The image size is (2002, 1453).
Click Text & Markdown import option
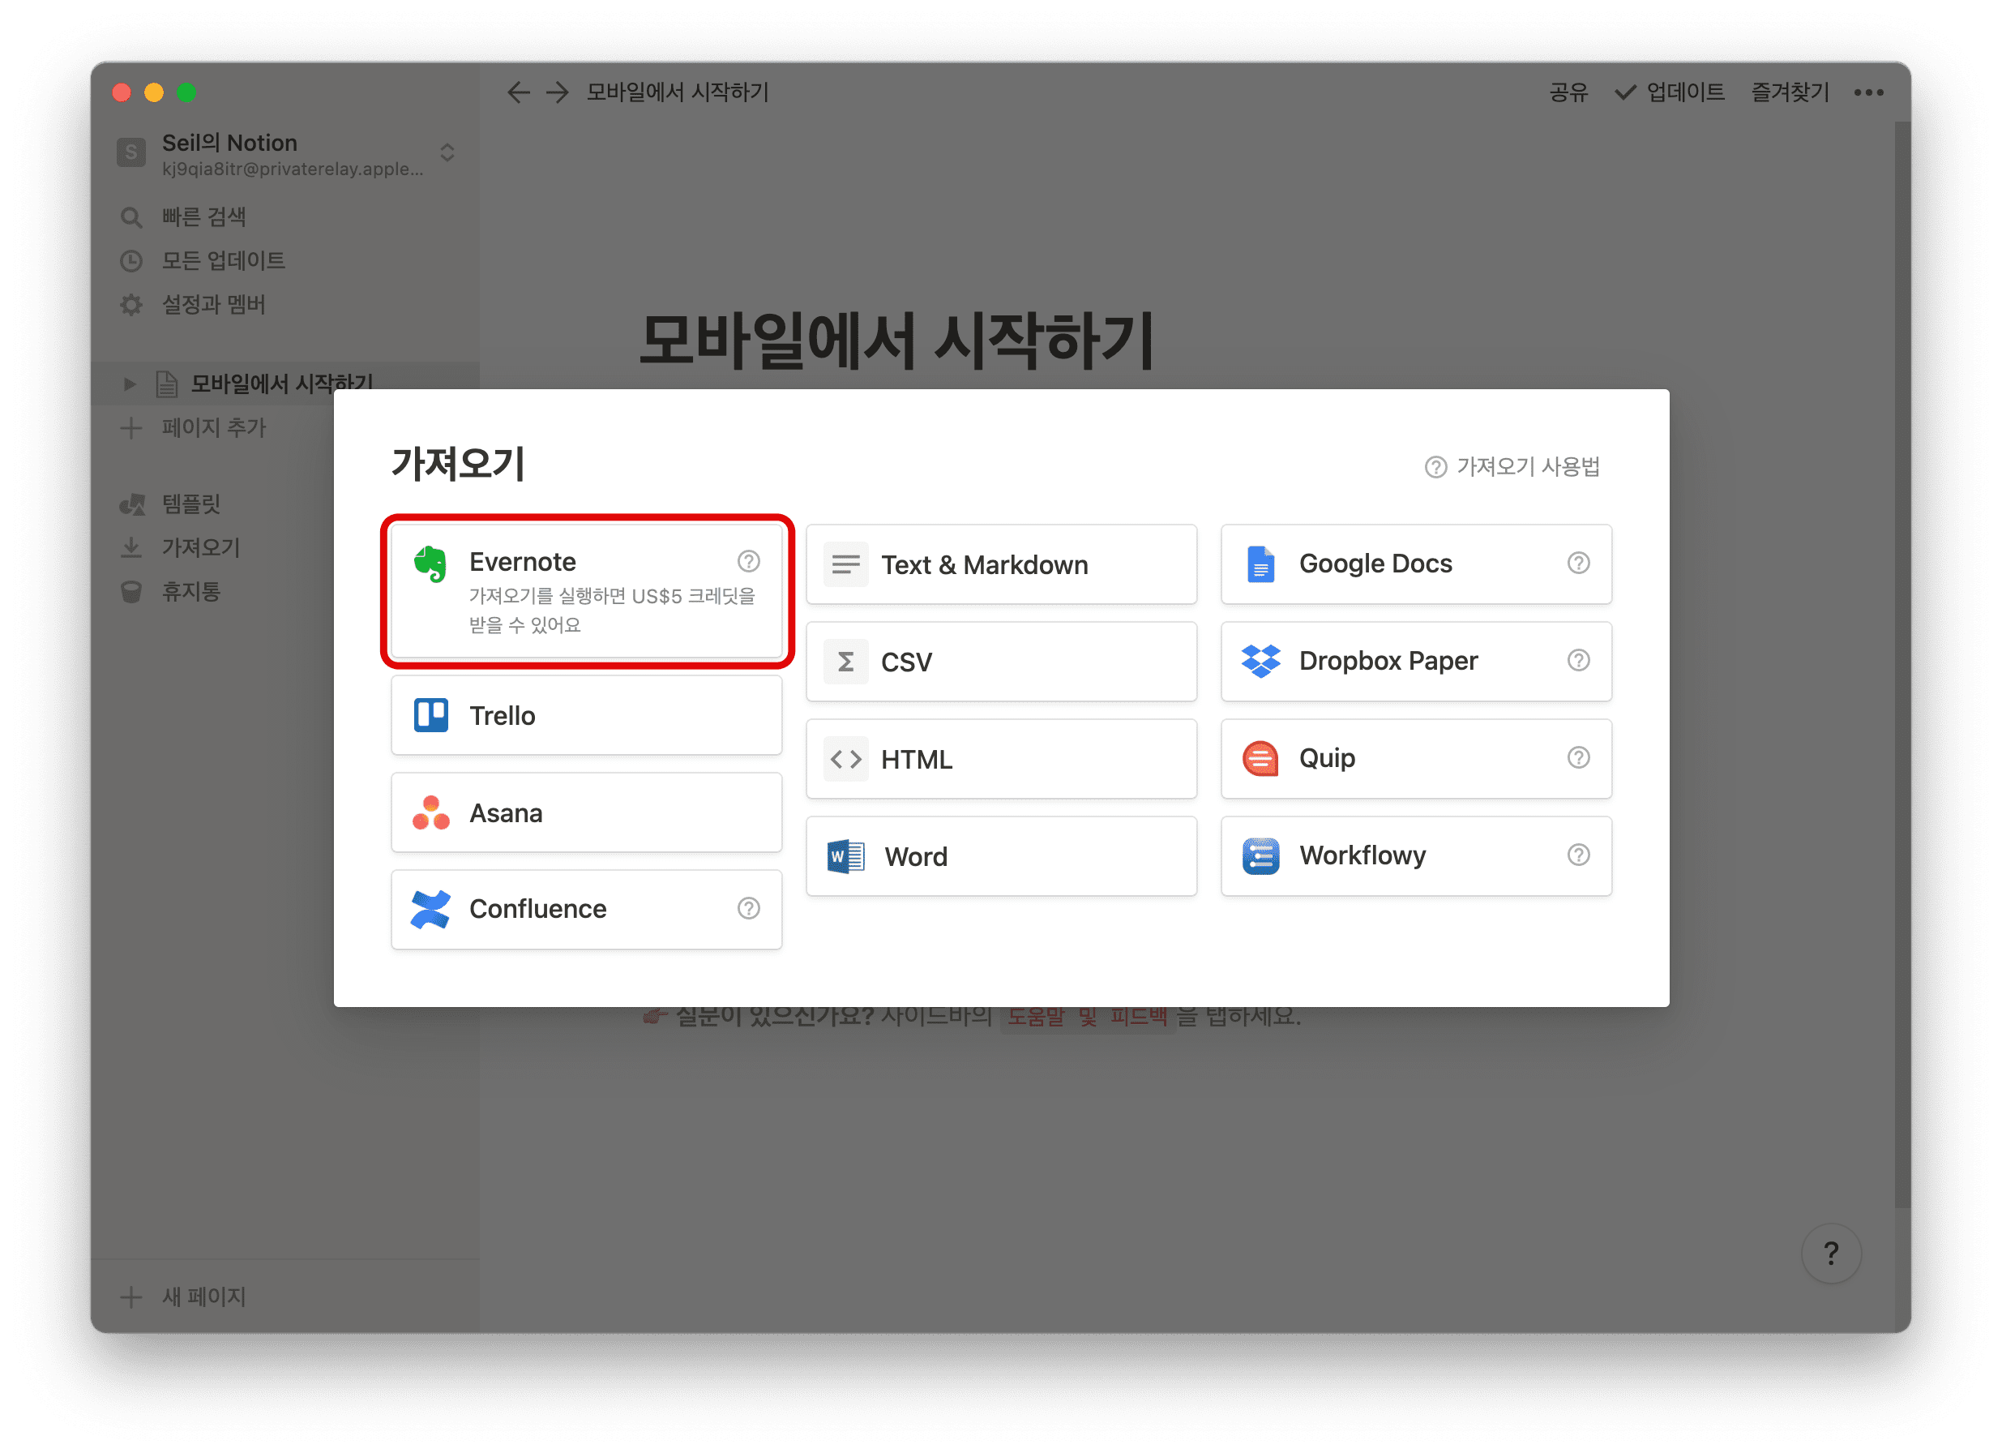(x=1001, y=564)
